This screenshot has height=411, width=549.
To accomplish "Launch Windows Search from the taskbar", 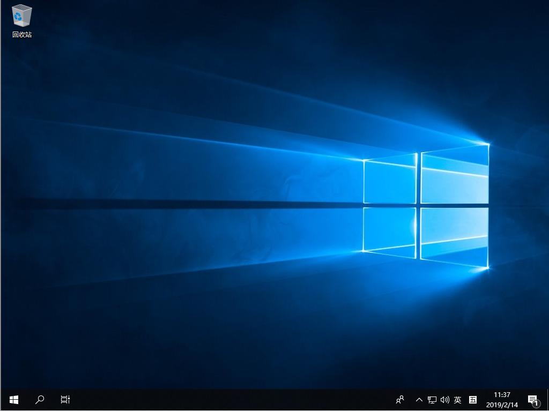I will pos(40,399).
